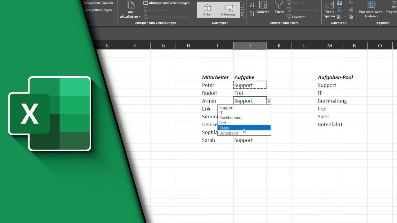The height and width of the screenshot is (223, 397).
Task: Choose IT in the dropdown list
Action: click(244, 113)
